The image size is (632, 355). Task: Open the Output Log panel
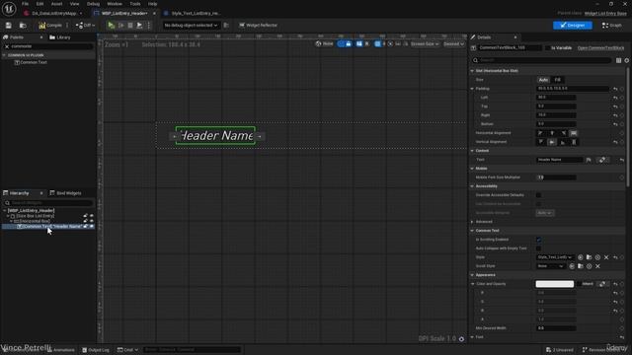96,350
